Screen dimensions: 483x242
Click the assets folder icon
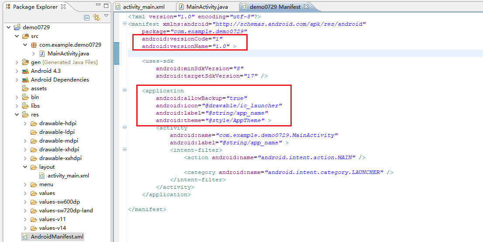(x=26, y=88)
